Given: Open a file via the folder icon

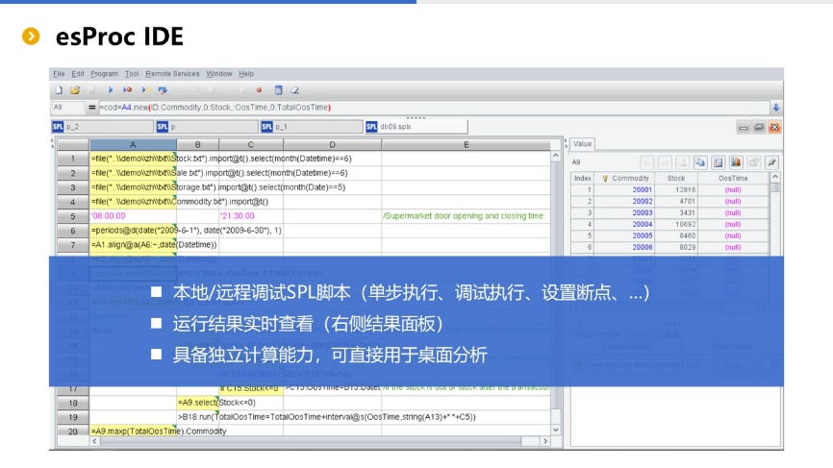Looking at the screenshot, I should click(75, 90).
